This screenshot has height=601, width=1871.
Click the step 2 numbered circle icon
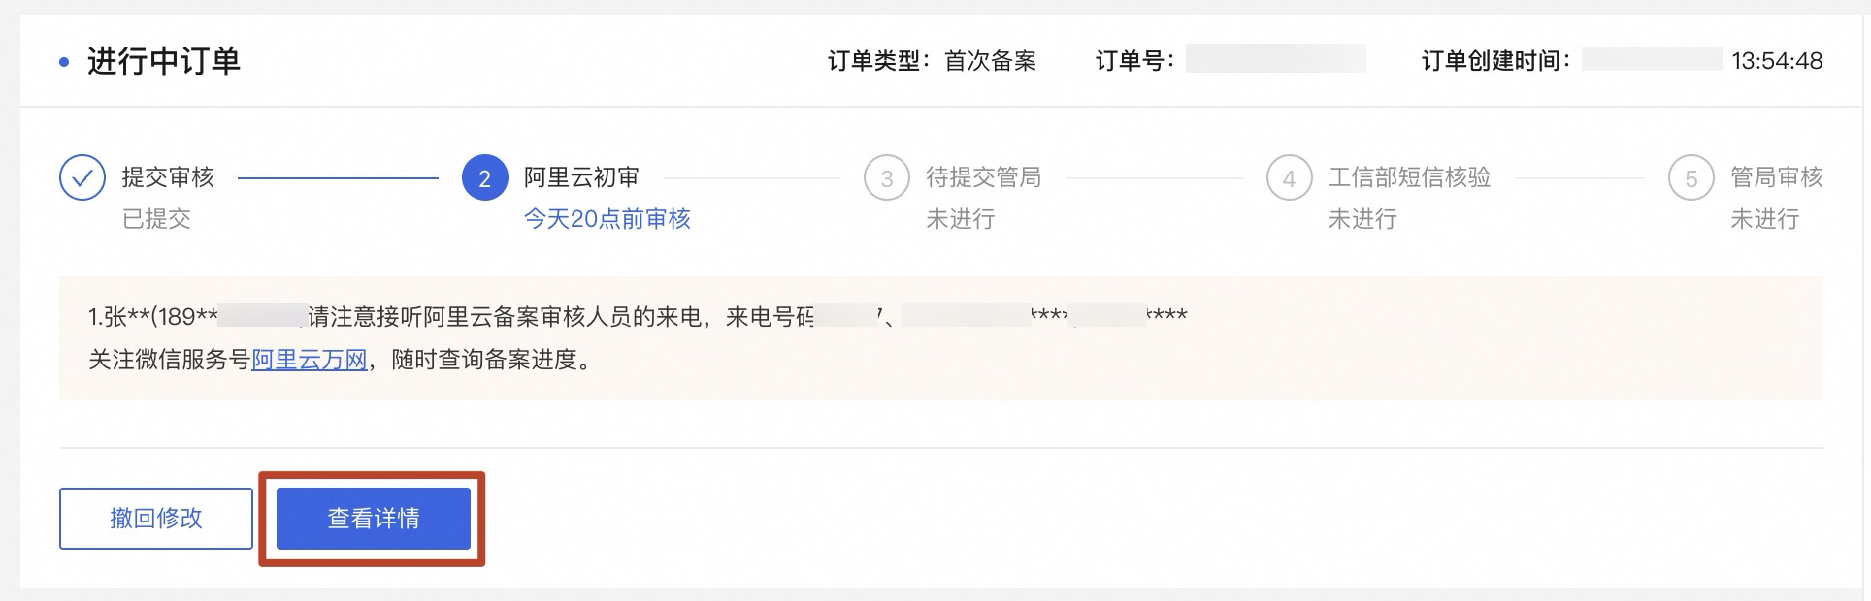coord(484,178)
